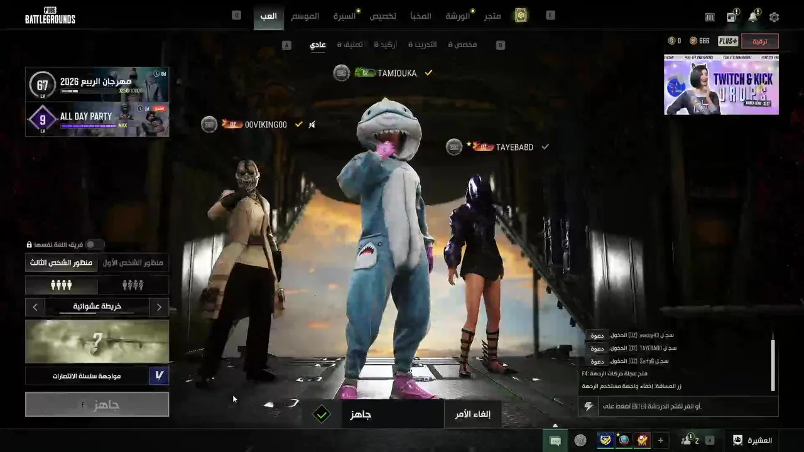The image size is (804, 452).
Task: Click the round gray emblem in bottom bar
Action: tap(580, 441)
